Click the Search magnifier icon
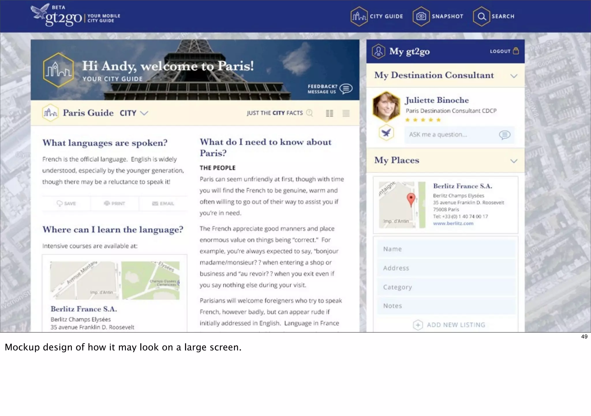Viewport: 591px width, 416px height. [481, 16]
